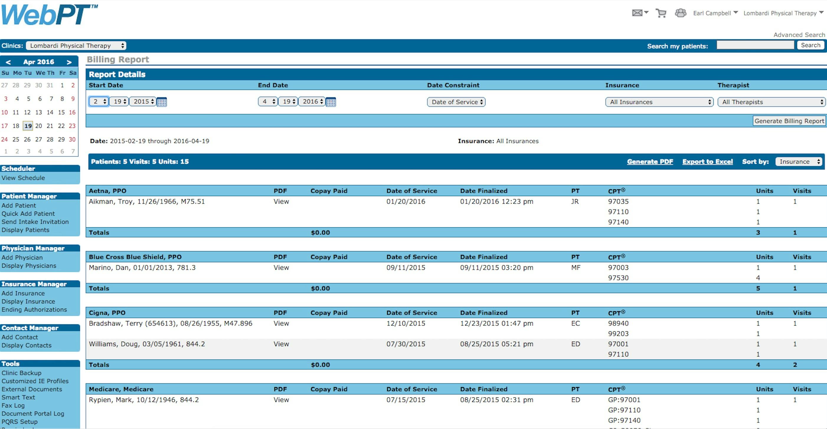Open the Date Constraint dropdown
This screenshot has width=827, height=429.
click(456, 102)
